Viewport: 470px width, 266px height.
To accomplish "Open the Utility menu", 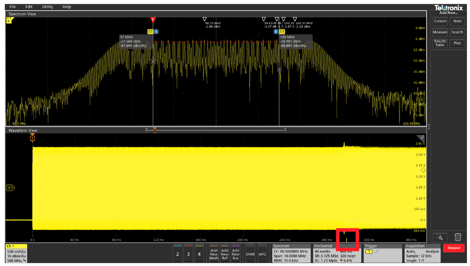I will [x=47, y=7].
